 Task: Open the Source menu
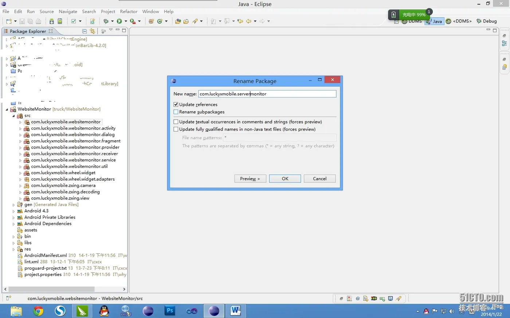(x=47, y=12)
